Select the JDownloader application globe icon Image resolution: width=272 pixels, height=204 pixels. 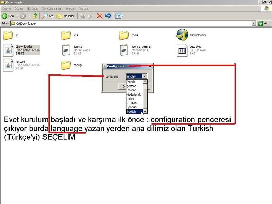tap(182, 35)
